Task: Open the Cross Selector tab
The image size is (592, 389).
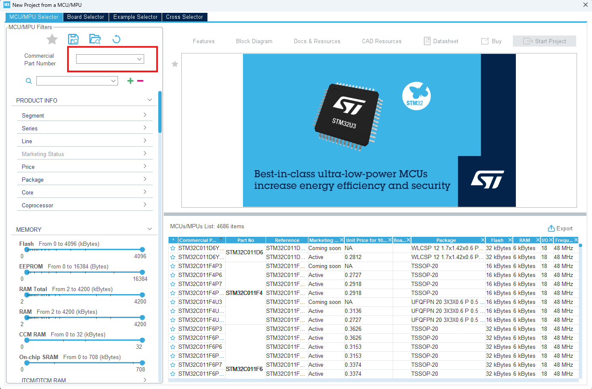Action: [x=184, y=17]
